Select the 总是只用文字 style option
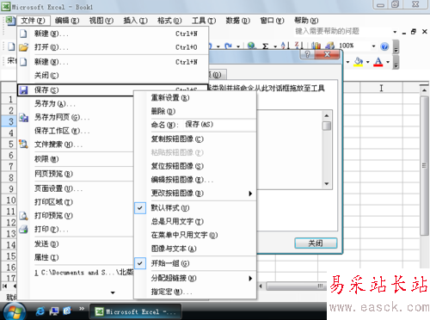Viewport: 430px width, 320px height. coord(195,221)
